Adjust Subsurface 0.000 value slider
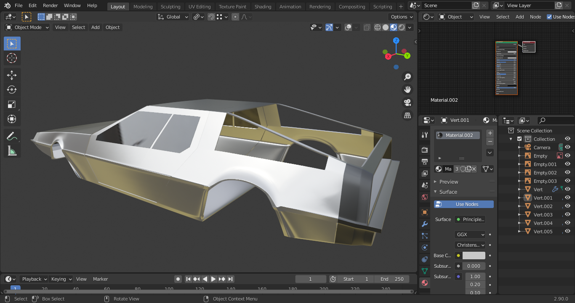The image size is (575, 303). coord(474,266)
